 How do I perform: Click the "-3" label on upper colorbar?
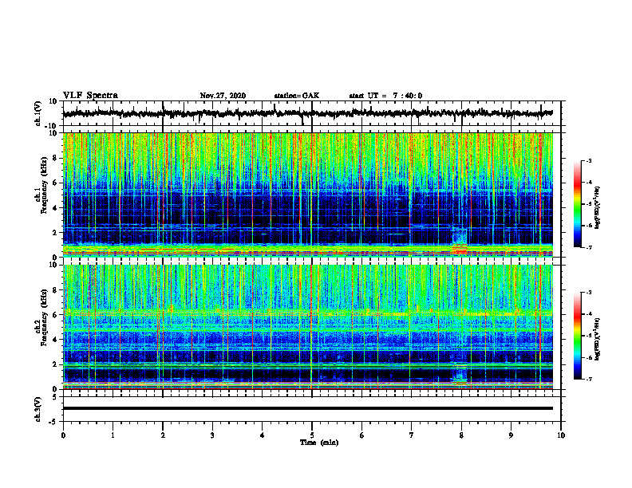(x=588, y=160)
